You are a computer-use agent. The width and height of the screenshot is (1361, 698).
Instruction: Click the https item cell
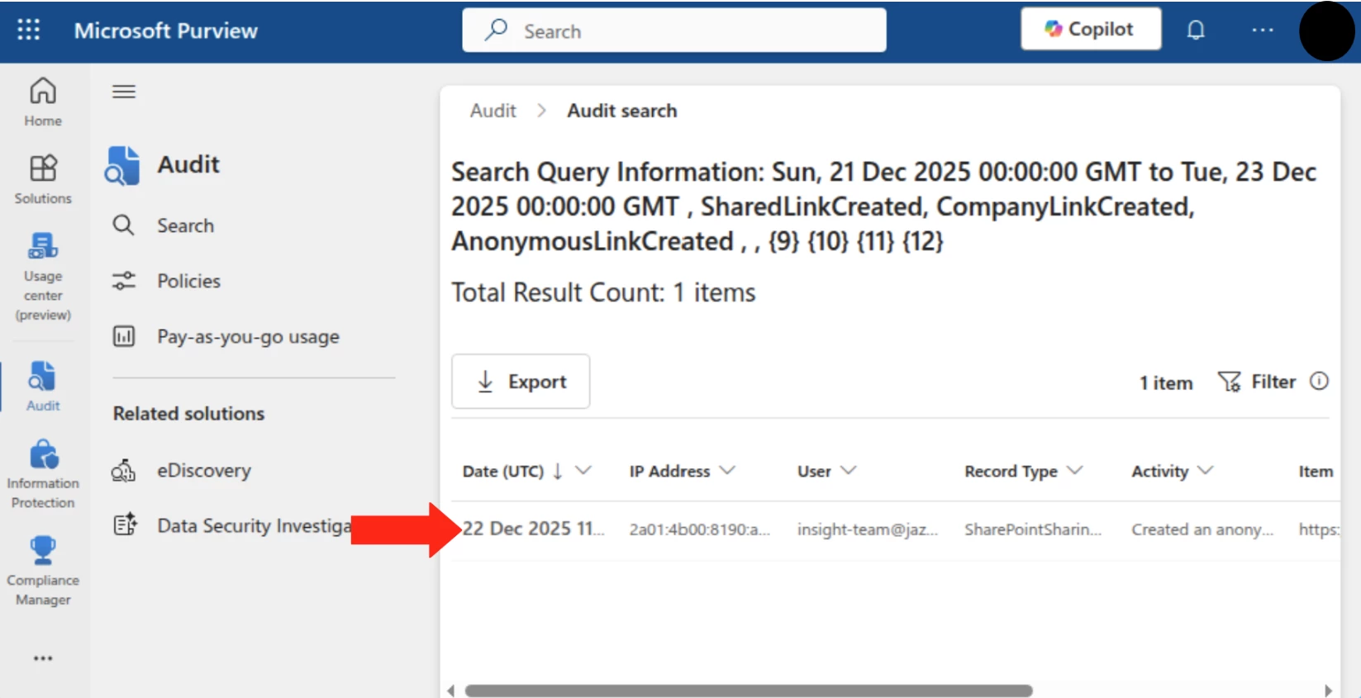point(1319,529)
